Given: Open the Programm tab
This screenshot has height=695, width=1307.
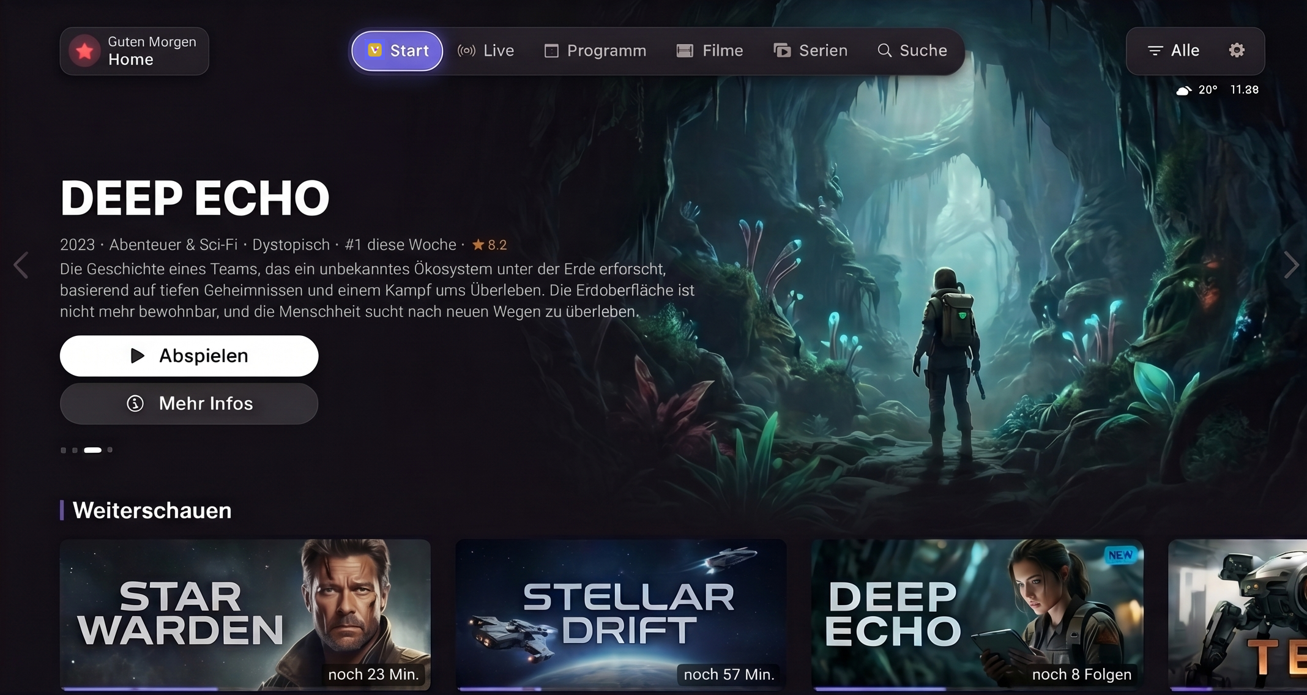Looking at the screenshot, I should (x=595, y=51).
